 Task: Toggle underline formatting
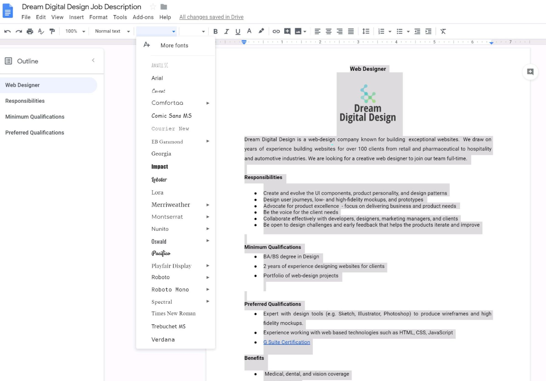point(238,31)
